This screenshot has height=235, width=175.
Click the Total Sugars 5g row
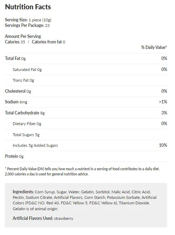pos(86,135)
